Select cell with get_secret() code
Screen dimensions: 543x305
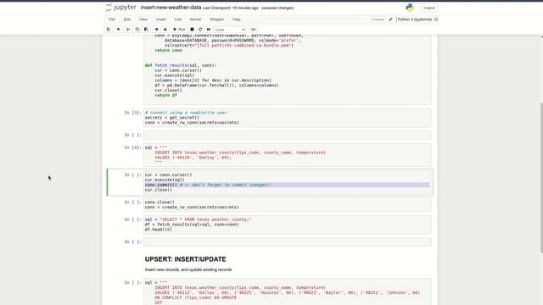288,118
